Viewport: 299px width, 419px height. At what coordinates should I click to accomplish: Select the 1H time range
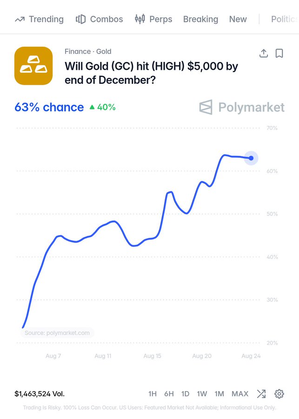[x=153, y=393]
